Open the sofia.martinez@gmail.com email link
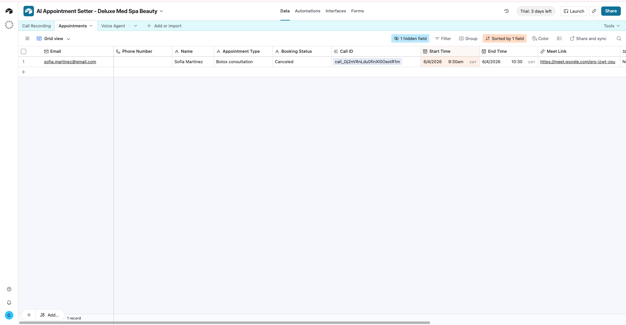Viewport: 626px width, 325px height. pyautogui.click(x=70, y=62)
